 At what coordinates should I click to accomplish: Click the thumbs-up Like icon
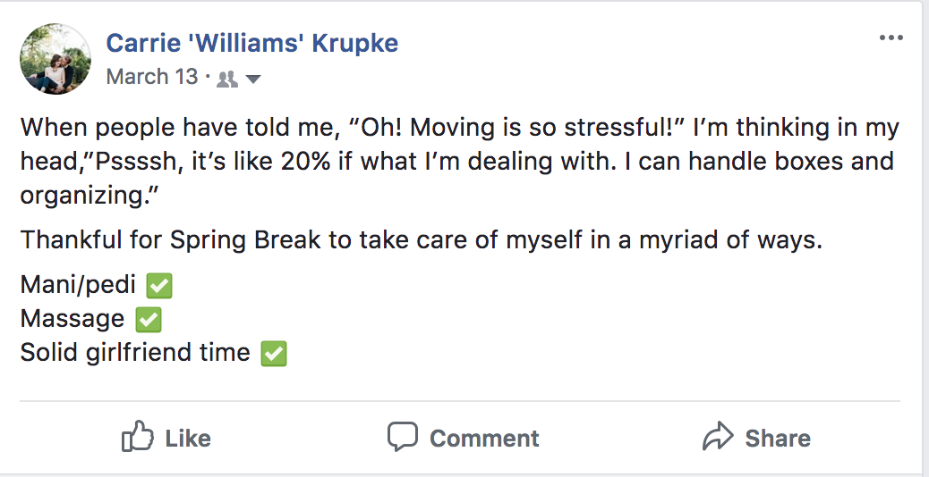point(136,438)
